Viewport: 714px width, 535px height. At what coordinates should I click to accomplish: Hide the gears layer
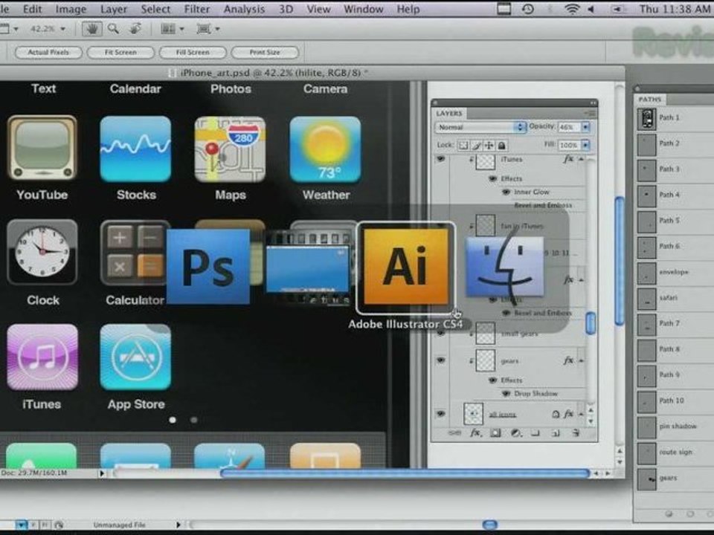440,360
